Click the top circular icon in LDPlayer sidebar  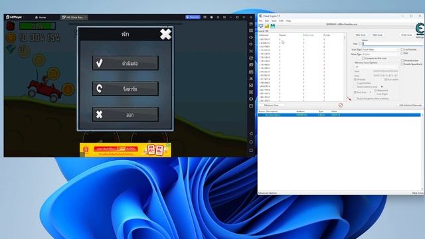click(x=251, y=24)
